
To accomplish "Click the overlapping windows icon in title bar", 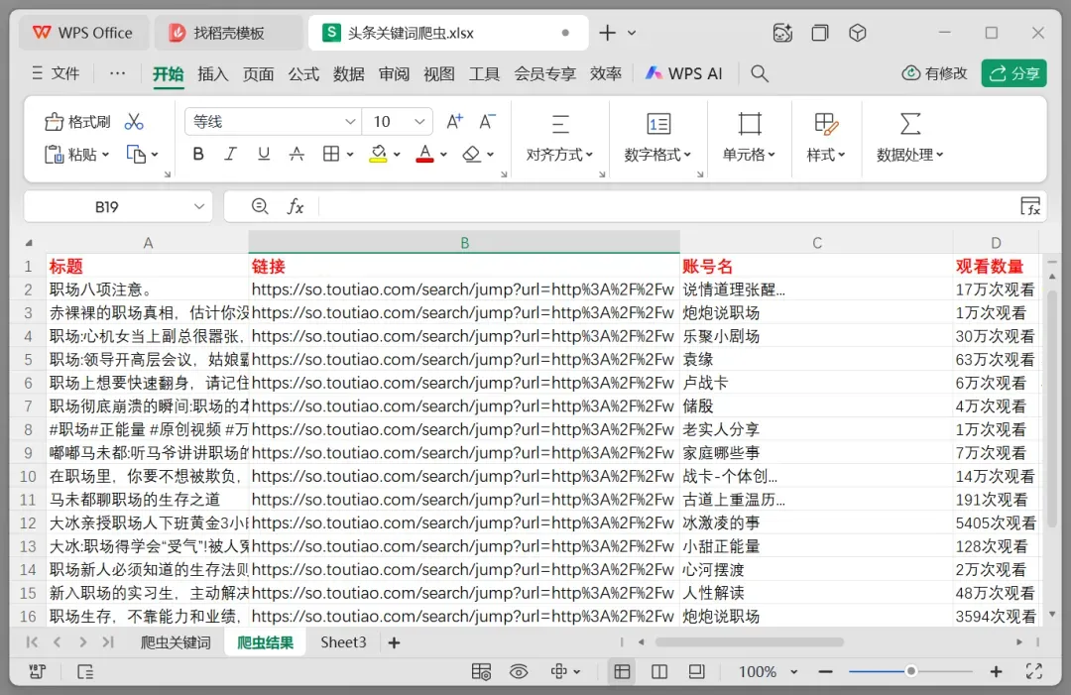I will tap(820, 33).
